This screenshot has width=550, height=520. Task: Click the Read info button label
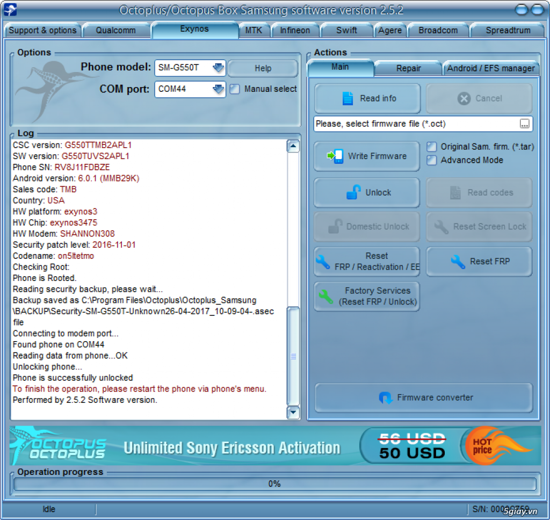[x=378, y=99]
